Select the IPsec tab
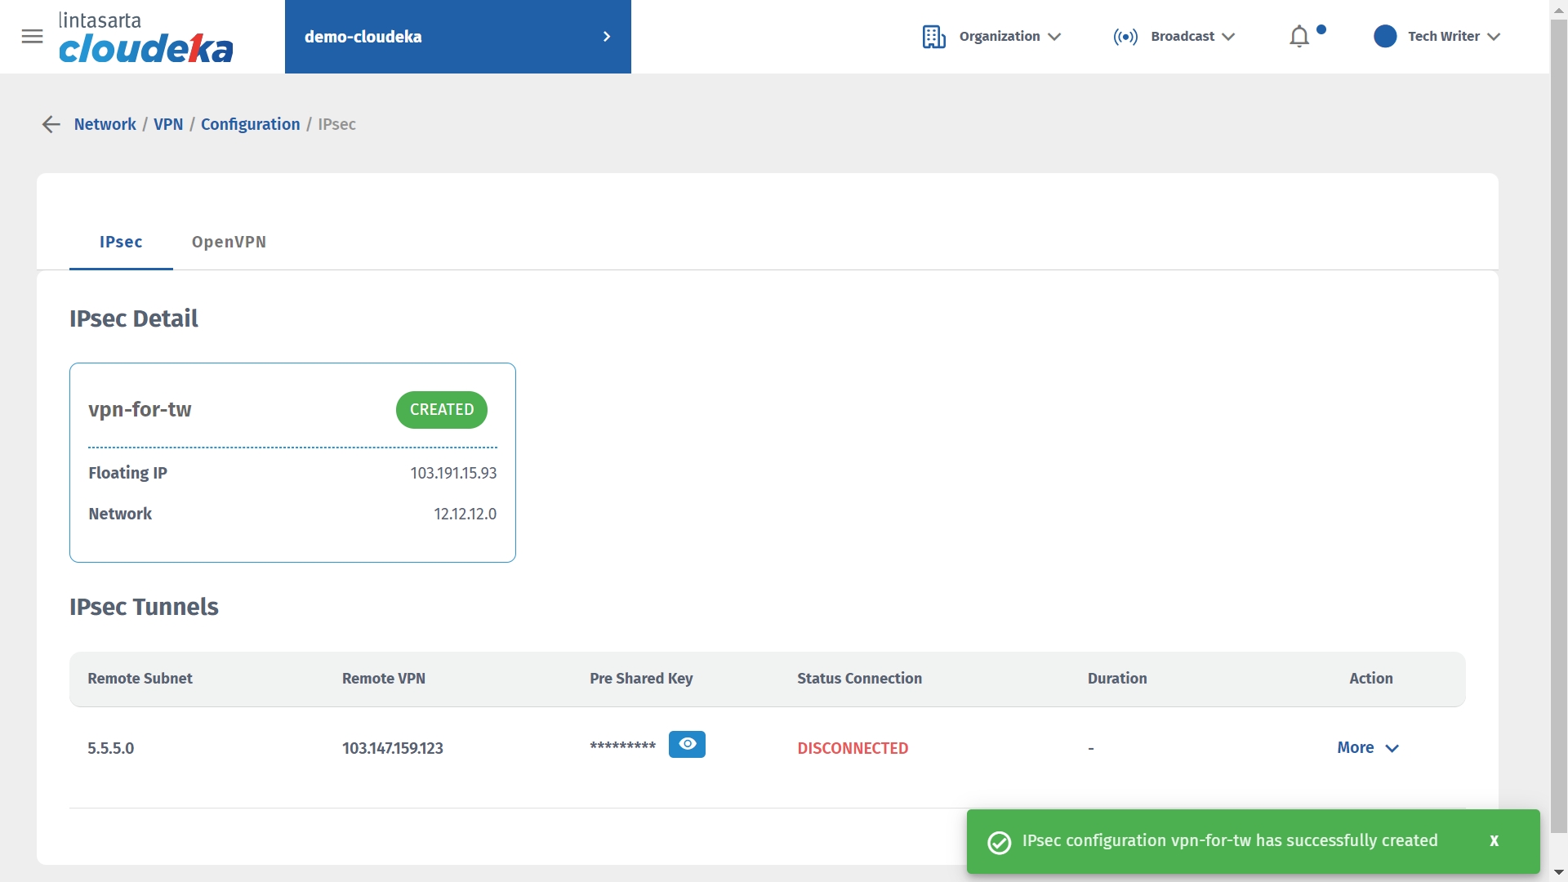The height and width of the screenshot is (882, 1568). 121,242
